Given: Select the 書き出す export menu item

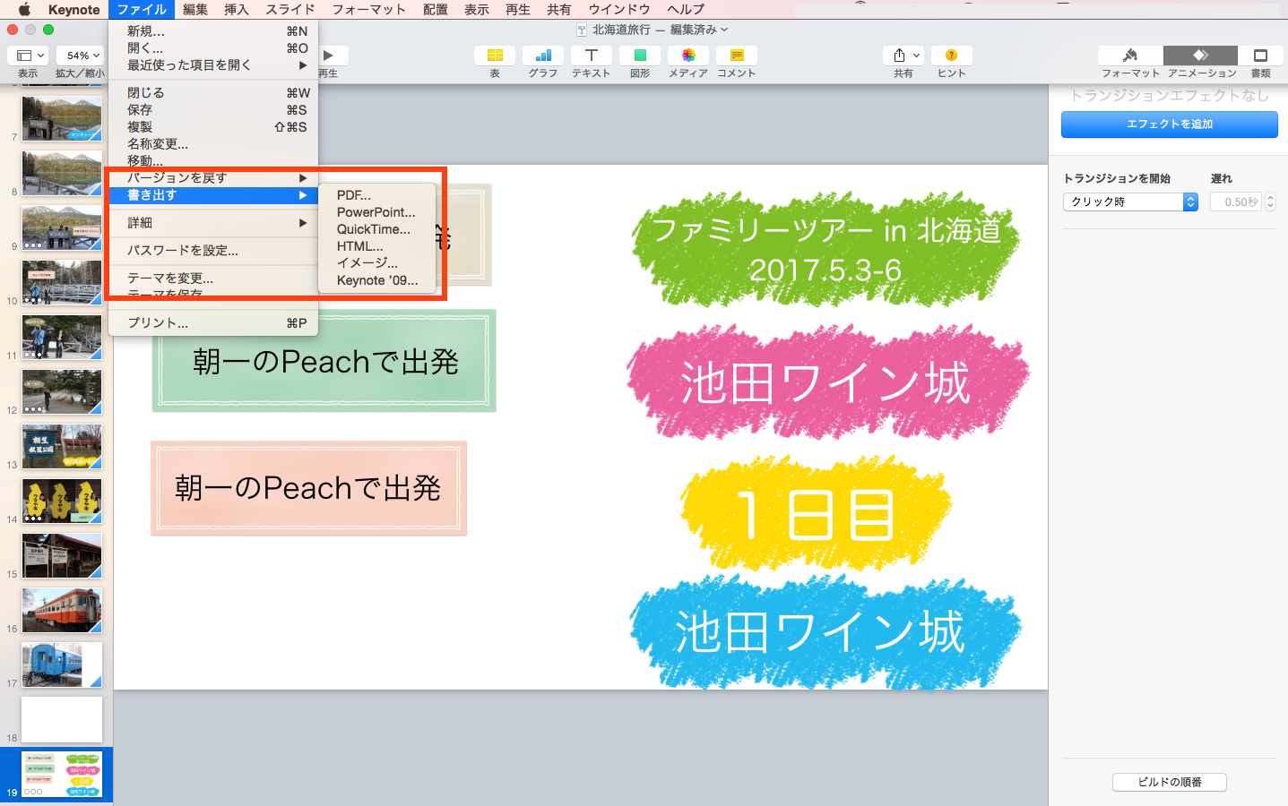Looking at the screenshot, I should click(x=213, y=195).
